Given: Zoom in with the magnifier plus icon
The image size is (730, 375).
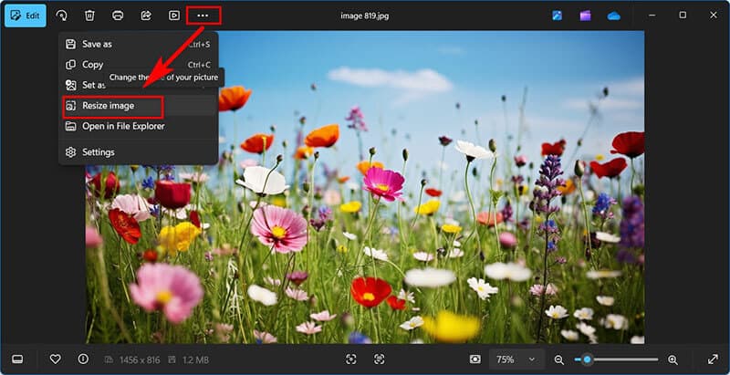Looking at the screenshot, I should pyautogui.click(x=673, y=359).
